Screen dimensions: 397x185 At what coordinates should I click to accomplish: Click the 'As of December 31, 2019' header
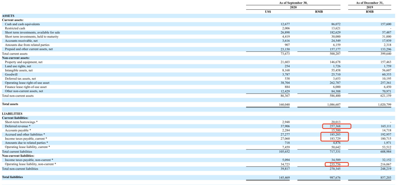pos(369,5)
